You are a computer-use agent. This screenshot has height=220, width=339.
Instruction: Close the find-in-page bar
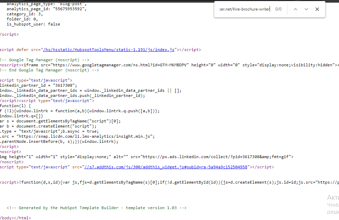point(317,9)
